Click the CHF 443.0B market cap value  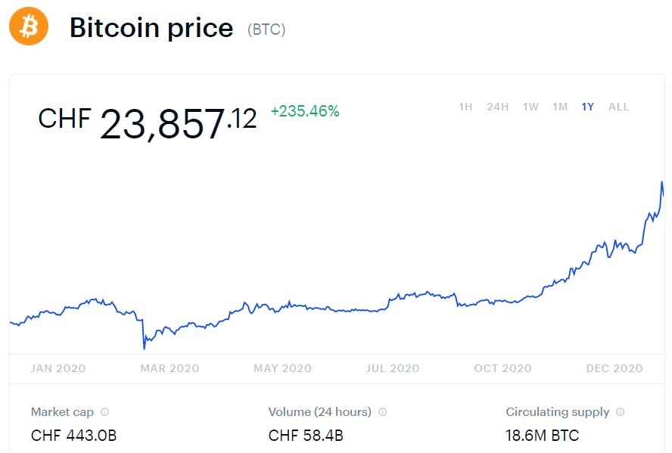(73, 436)
